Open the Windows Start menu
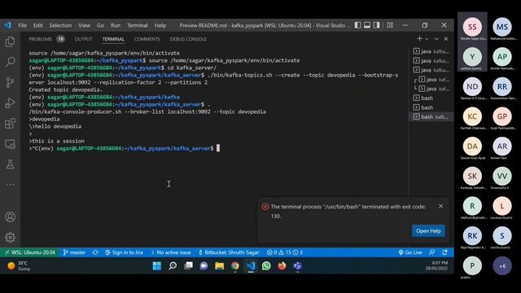521x293 pixels. click(157, 266)
